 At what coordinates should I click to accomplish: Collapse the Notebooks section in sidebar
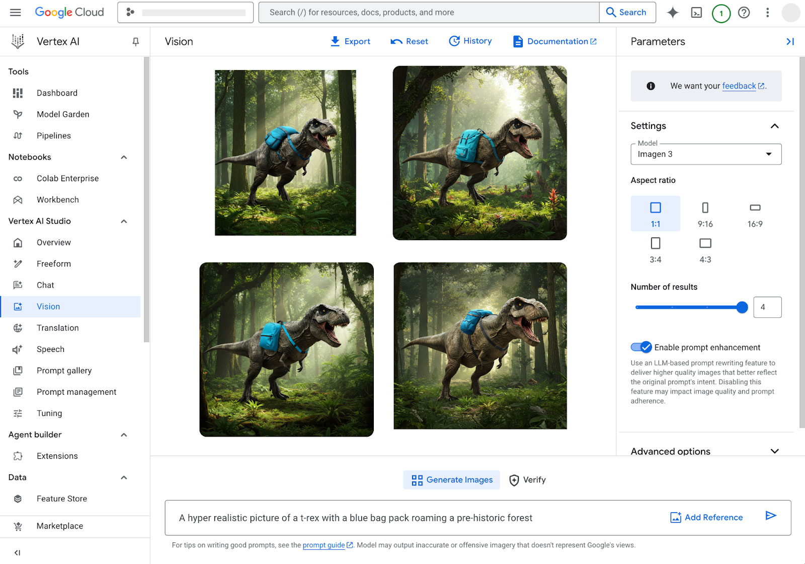click(x=124, y=157)
